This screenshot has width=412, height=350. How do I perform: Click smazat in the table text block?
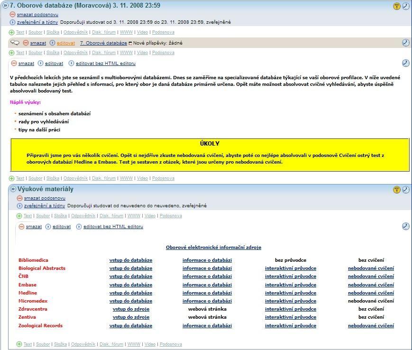[34, 227]
